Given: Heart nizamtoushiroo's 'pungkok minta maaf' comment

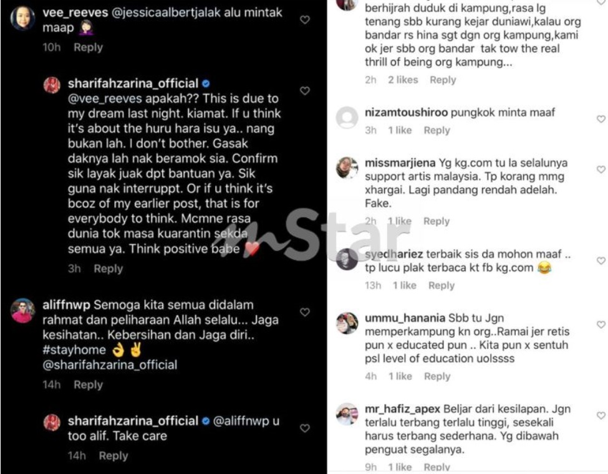Looking at the screenshot, I should pos(601,119).
